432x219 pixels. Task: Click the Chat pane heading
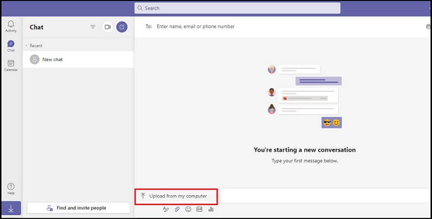click(x=37, y=27)
